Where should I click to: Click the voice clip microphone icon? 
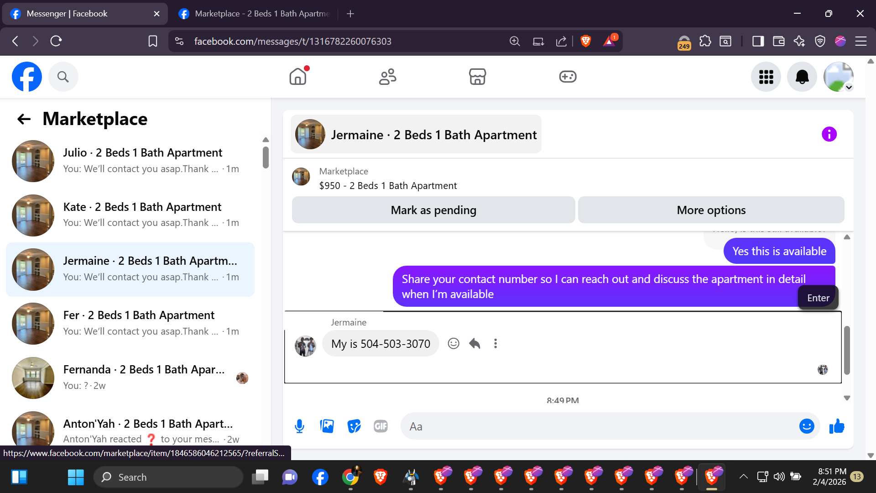click(x=299, y=426)
